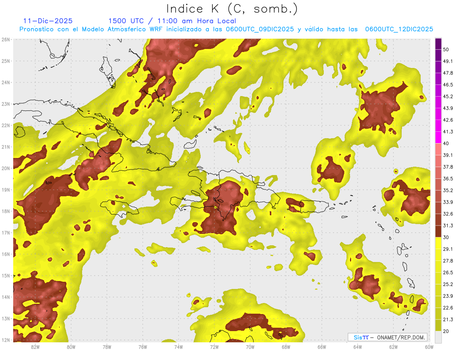This screenshot has width=456, height=352.
Task: Click the '14N' latitude axis label
Action: tap(6, 297)
